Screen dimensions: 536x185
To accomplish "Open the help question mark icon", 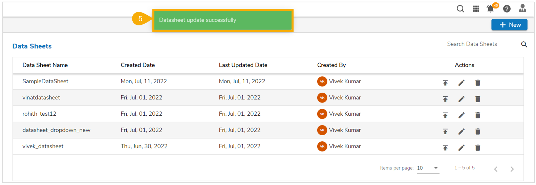I will click(x=507, y=9).
